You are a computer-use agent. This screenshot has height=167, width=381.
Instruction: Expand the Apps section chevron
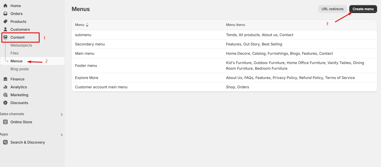[62, 135]
